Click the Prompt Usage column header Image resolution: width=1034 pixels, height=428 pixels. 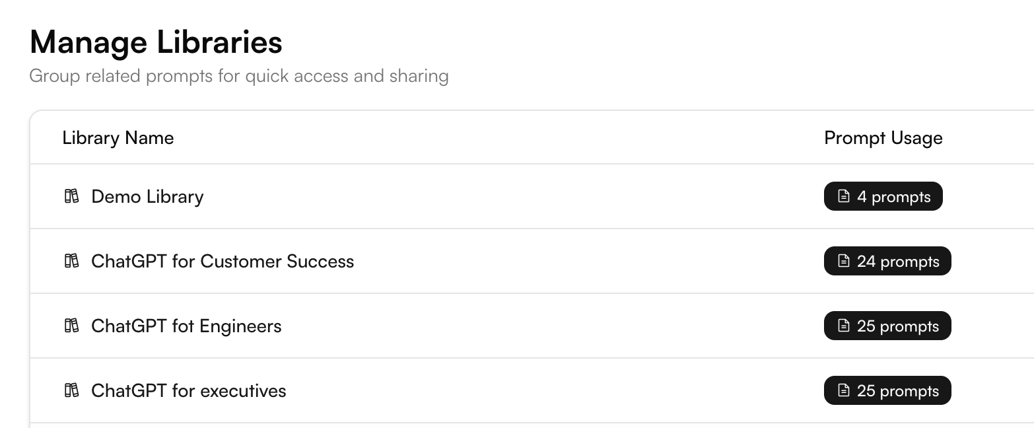(x=883, y=138)
